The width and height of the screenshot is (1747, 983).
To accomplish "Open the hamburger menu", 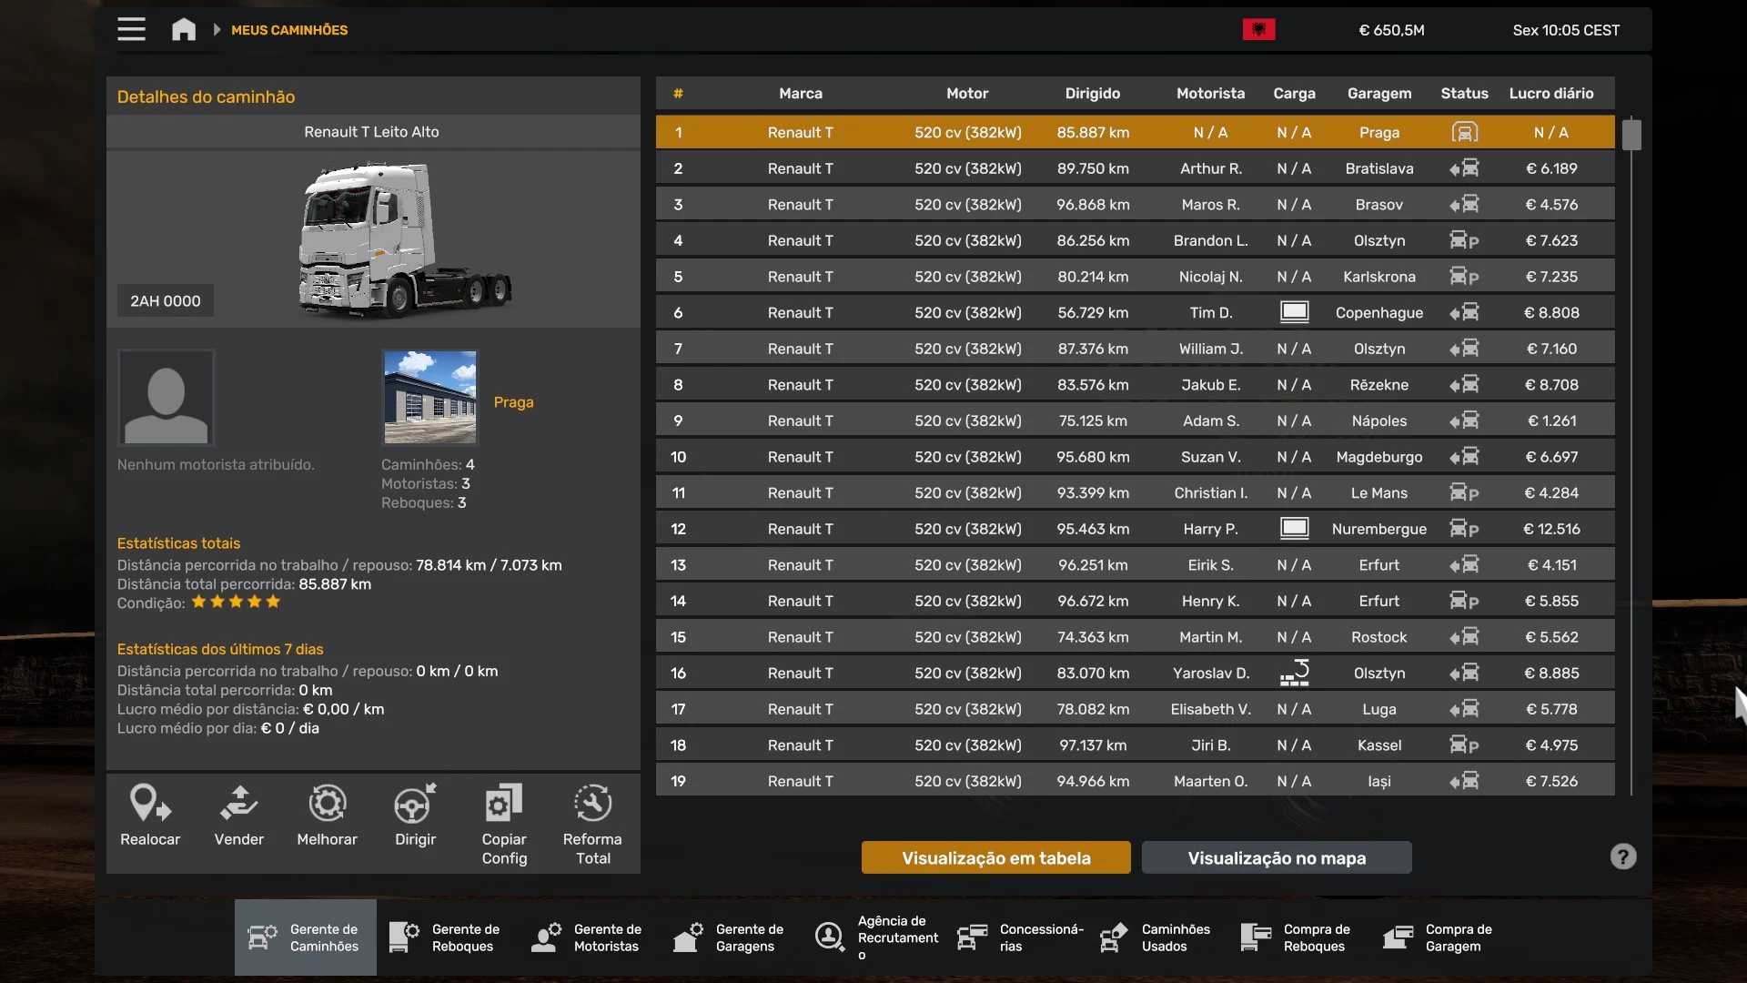I will click(x=131, y=30).
